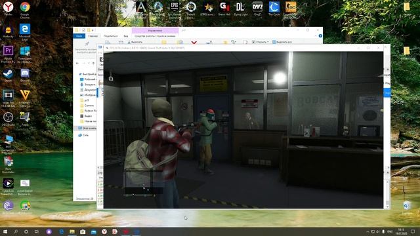This screenshot has width=420, height=236.
Task: Select the Вид ribbon tab
Action: tap(126, 36)
